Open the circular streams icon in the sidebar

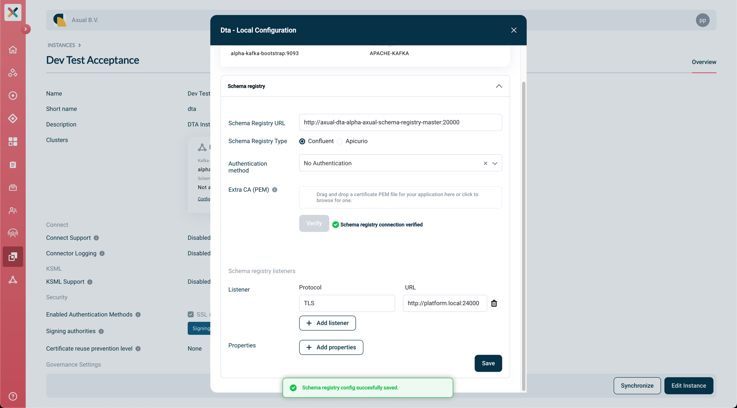point(13,95)
